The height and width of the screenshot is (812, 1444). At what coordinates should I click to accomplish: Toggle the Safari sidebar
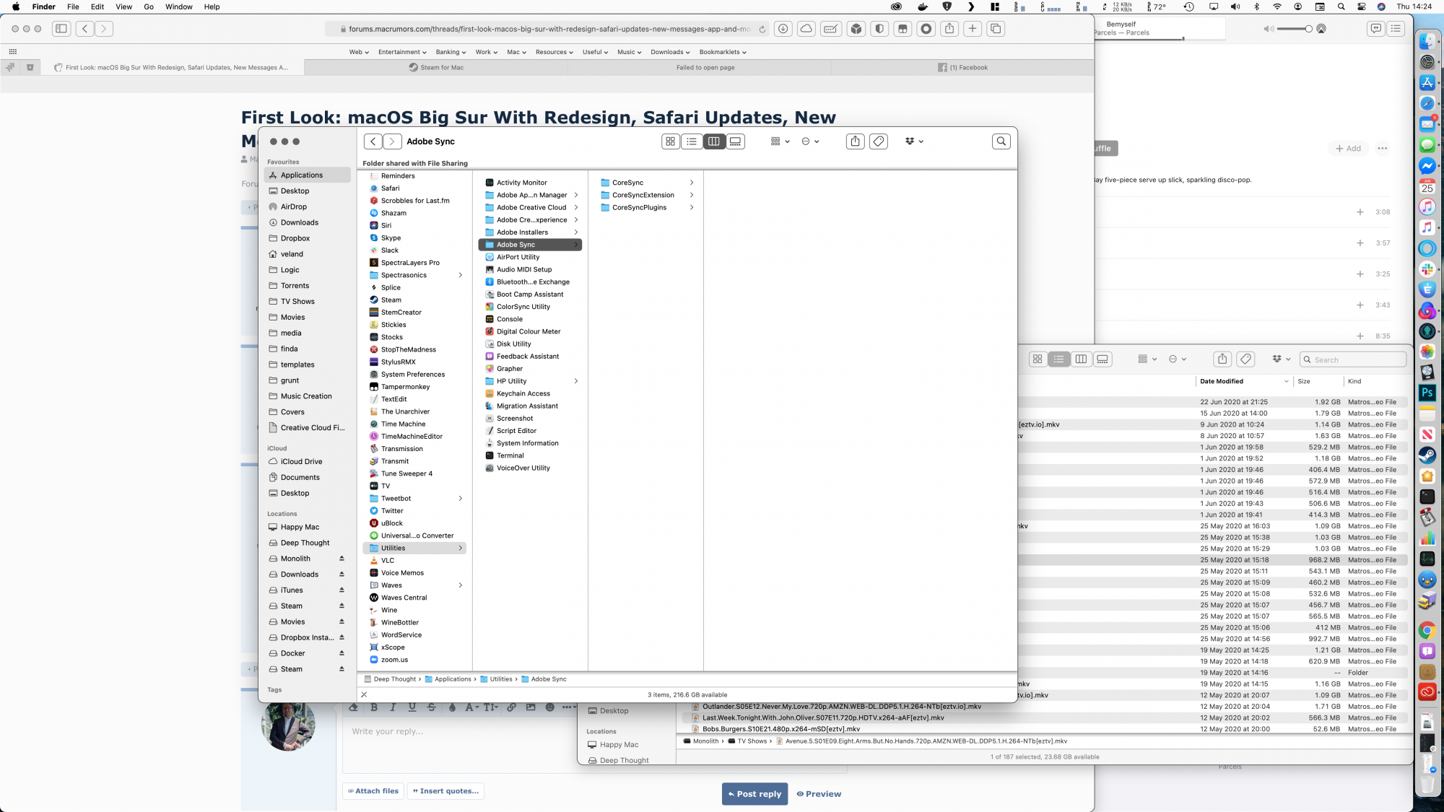tap(61, 29)
